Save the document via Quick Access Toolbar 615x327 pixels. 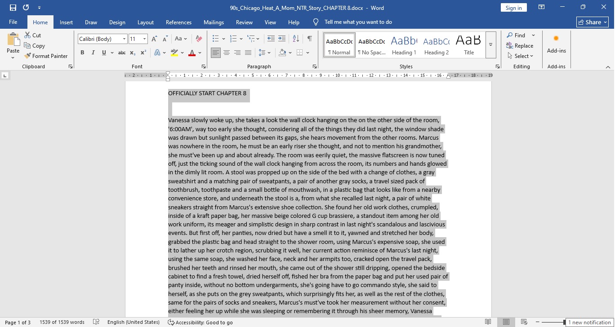tap(13, 8)
